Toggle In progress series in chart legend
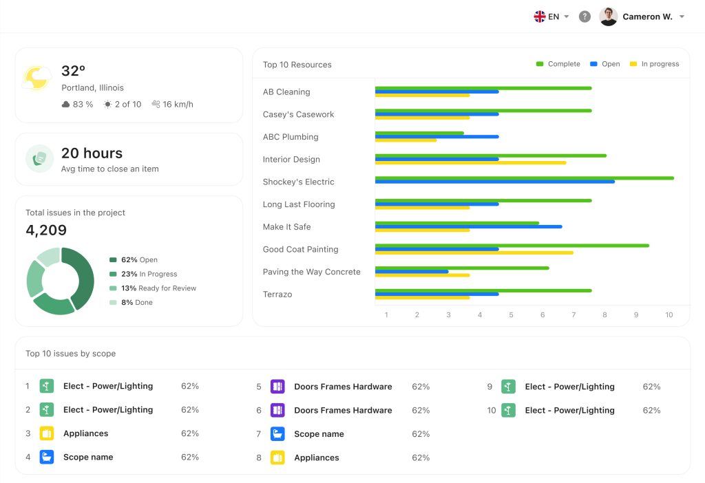The width and height of the screenshot is (705, 483). (654, 64)
